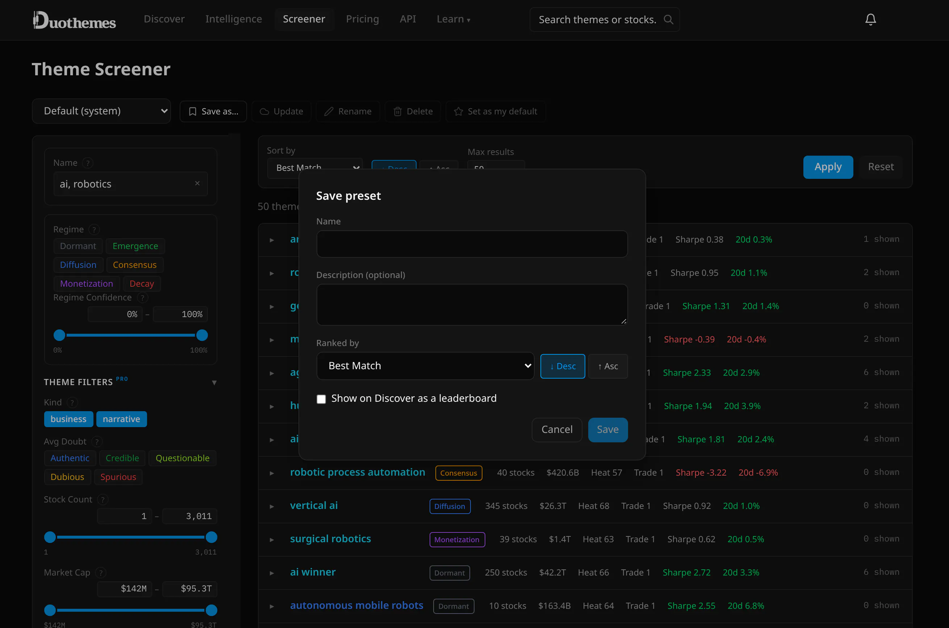Viewport: 949px width, 628px height.
Task: Open the autonomous mobile robots theme
Action: 356,605
